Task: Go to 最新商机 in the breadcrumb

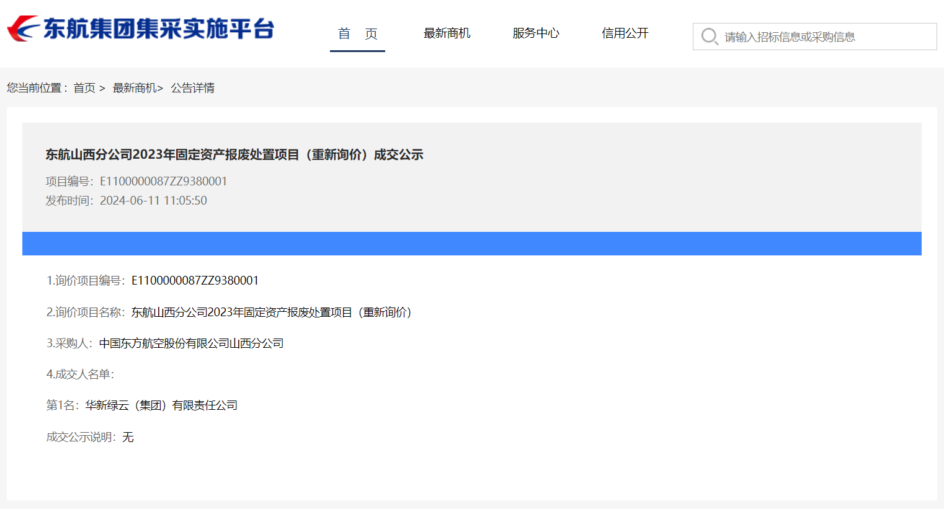Action: click(x=134, y=88)
